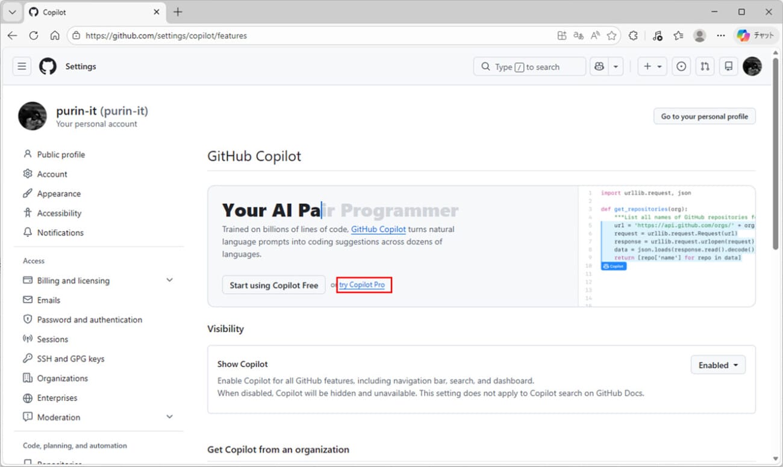Click Start using Copilot Free

click(x=273, y=284)
